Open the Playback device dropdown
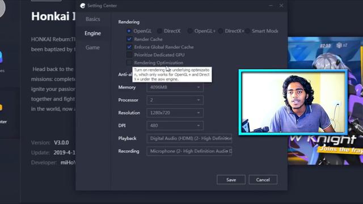Screen dimensions: 363x204 coord(189,138)
